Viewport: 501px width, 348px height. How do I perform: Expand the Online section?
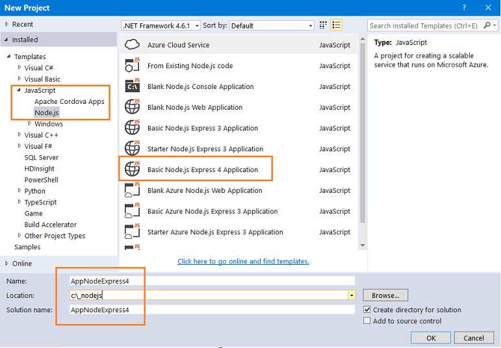pos(6,264)
